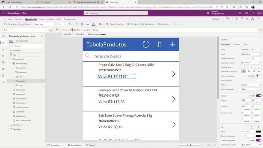
Task: Switch to the Avançado tab in properties
Action: (237, 44)
